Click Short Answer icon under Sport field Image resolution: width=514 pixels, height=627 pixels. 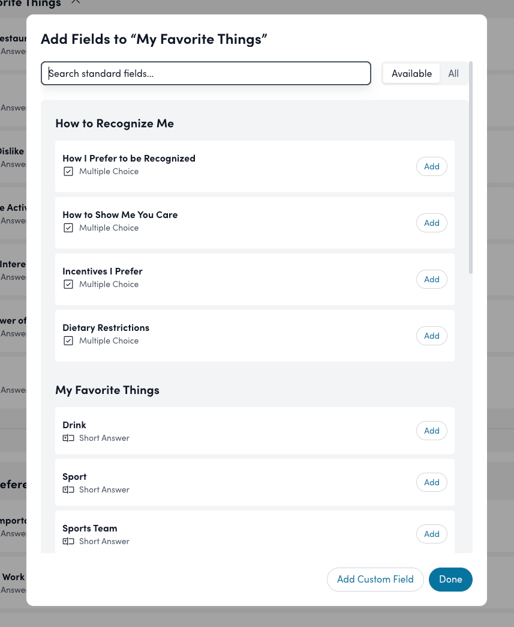[x=68, y=490]
